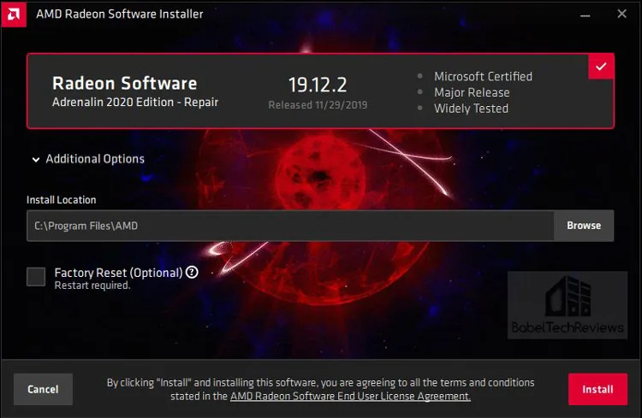
Task: Click the "Adrenalin 2020 Edition - Repair" subtitle
Action: (135, 103)
